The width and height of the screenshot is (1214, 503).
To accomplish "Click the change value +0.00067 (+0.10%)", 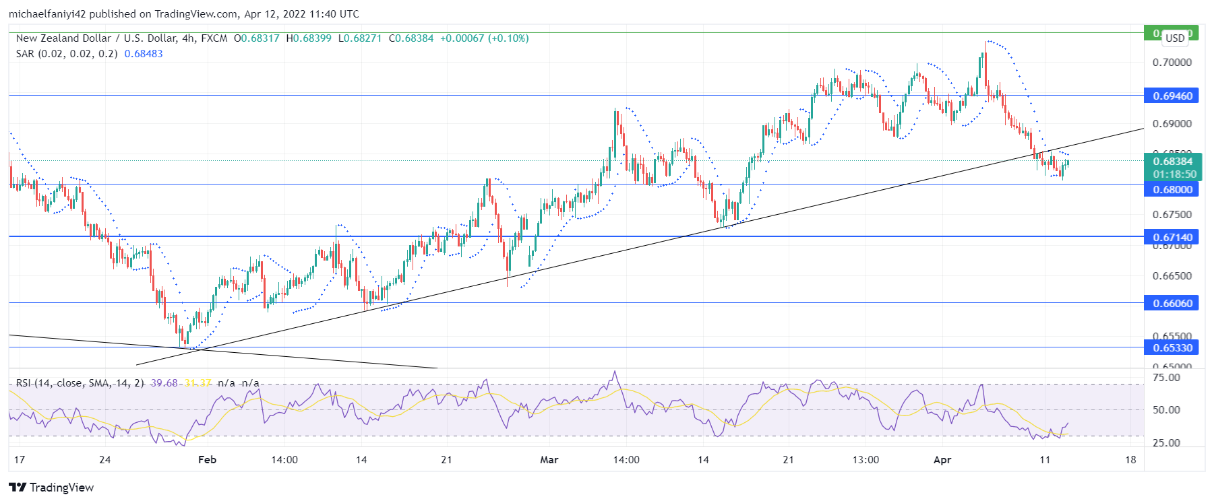I will (484, 38).
